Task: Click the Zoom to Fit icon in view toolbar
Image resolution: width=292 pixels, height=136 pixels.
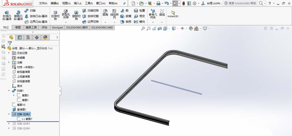Action: click(x=143, y=29)
